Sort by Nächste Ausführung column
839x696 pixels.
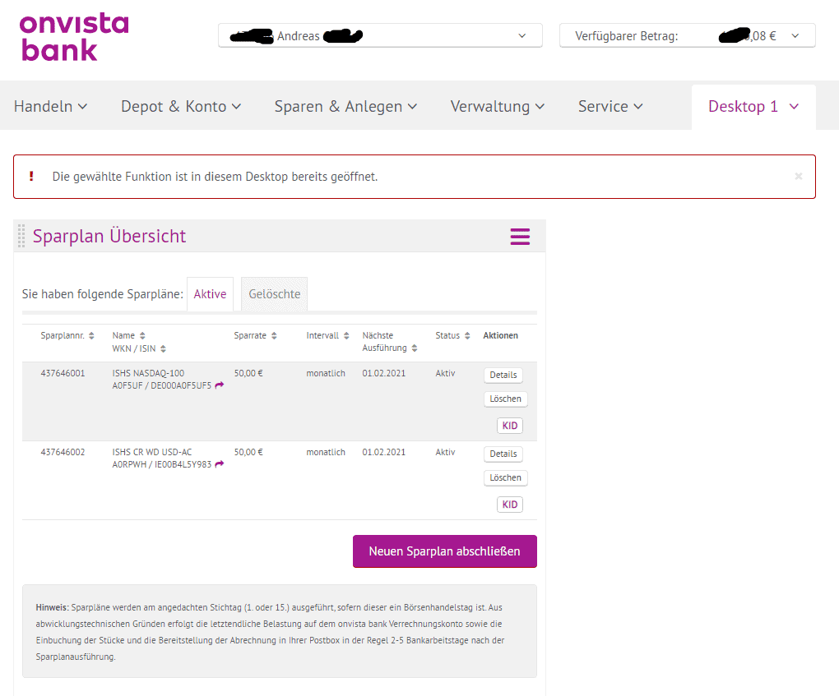click(x=415, y=348)
